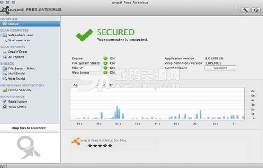
Task: Click the Drop files to scan here label
Action: tap(29, 128)
